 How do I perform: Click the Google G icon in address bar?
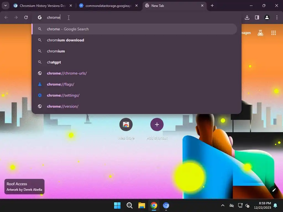click(40, 17)
